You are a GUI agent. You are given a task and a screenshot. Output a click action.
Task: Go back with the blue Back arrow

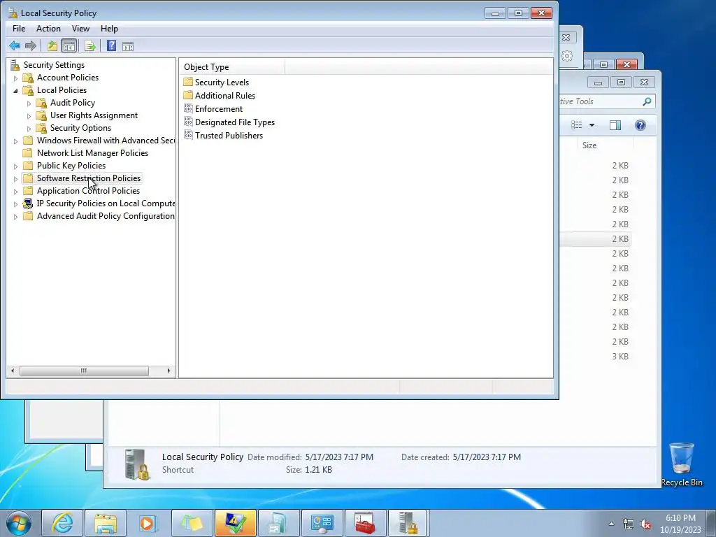(15, 45)
